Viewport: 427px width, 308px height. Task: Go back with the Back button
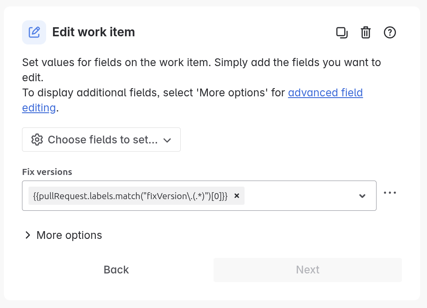116,270
